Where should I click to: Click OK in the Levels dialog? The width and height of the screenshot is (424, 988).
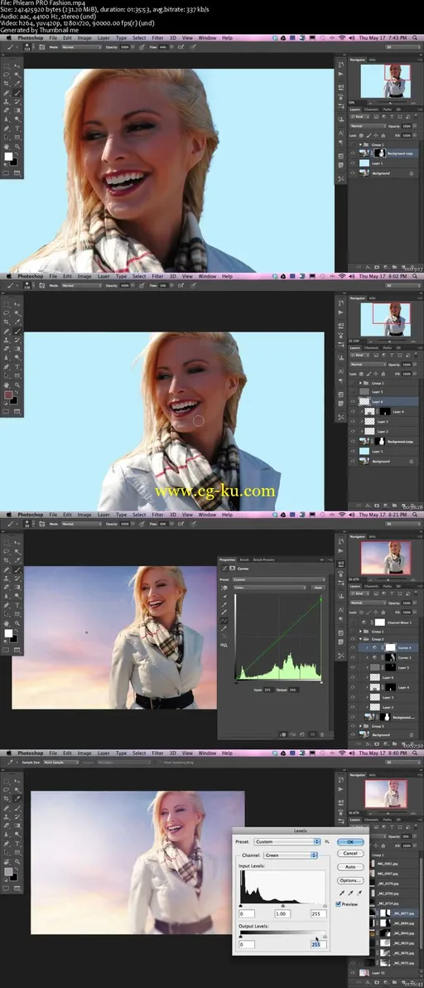tap(350, 842)
